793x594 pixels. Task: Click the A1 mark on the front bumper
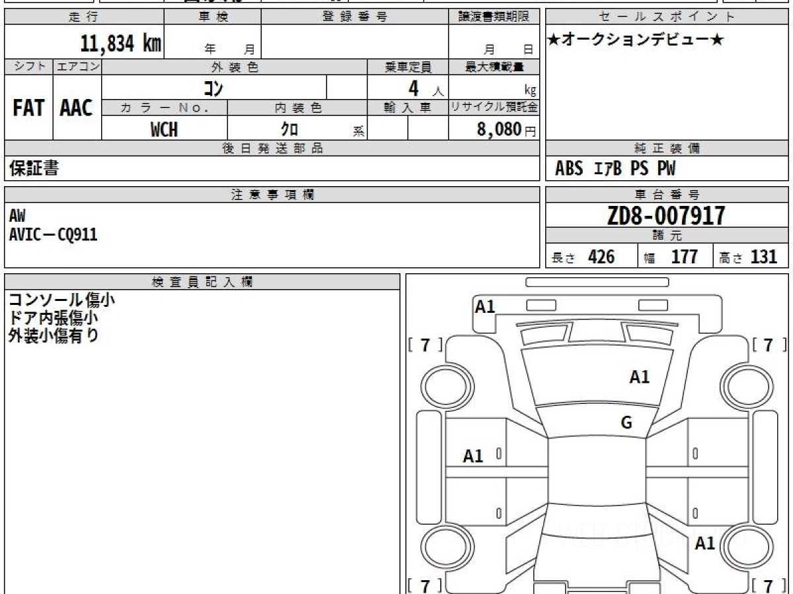click(485, 306)
